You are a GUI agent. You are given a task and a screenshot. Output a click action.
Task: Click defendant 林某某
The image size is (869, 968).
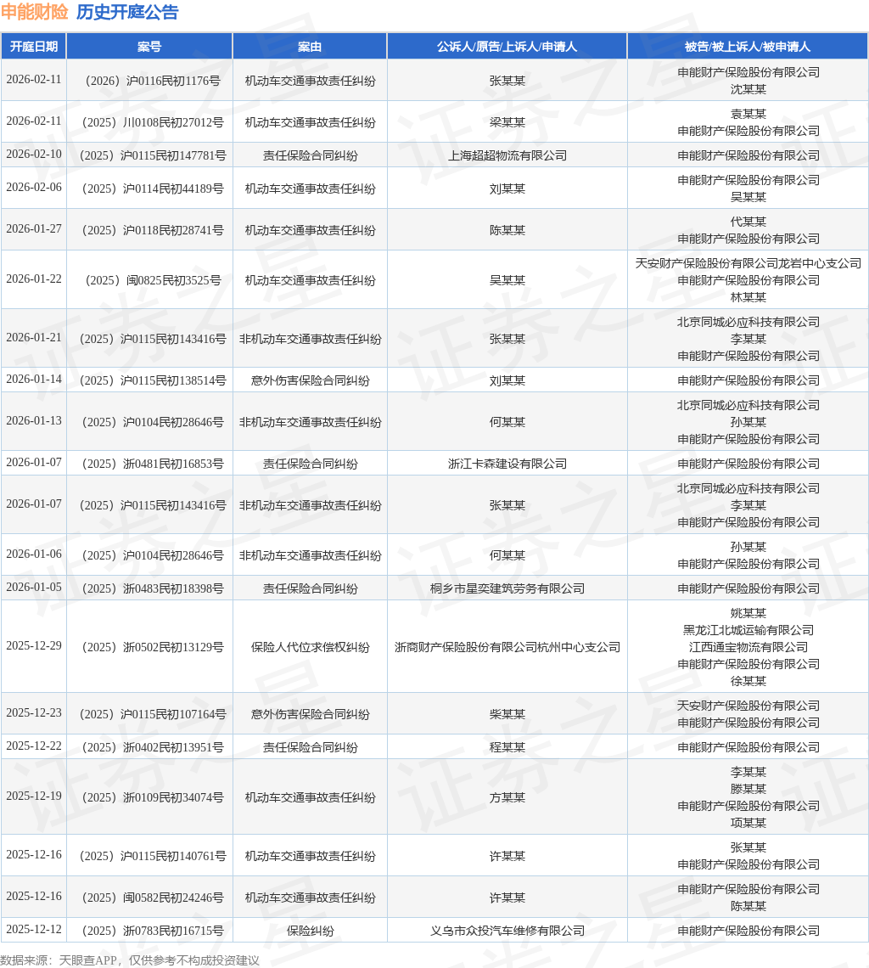coord(748,297)
